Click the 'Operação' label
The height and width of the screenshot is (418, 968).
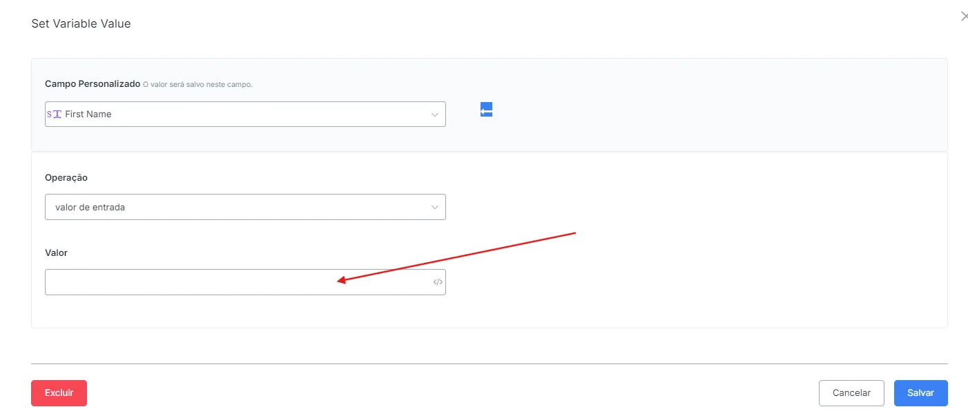66,177
